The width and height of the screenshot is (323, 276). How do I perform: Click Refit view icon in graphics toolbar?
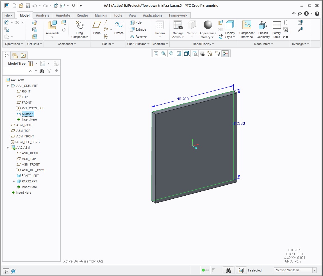[x=156, y=54]
